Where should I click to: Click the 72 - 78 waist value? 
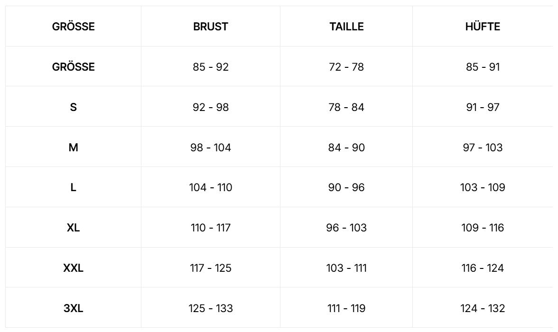tap(346, 67)
